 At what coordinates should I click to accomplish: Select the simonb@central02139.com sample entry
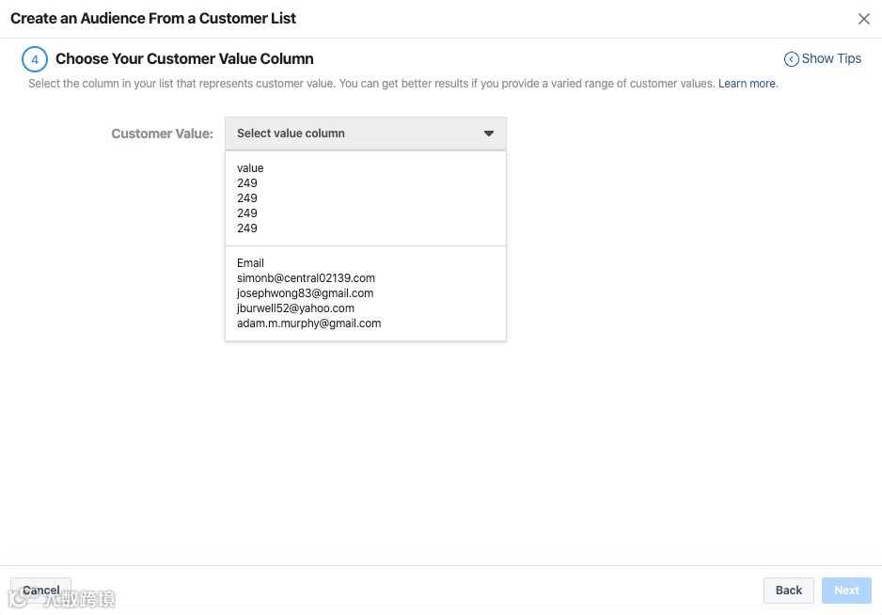point(306,278)
